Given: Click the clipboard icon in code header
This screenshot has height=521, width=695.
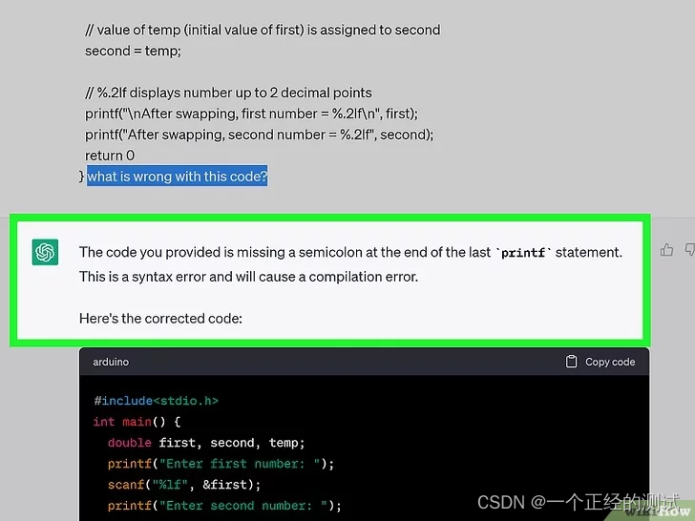Looking at the screenshot, I should pyautogui.click(x=571, y=362).
